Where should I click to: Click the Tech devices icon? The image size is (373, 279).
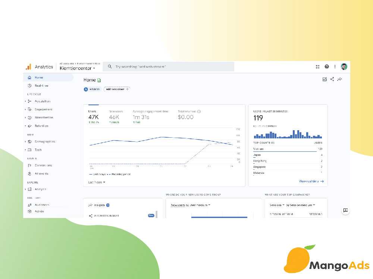[29, 150]
